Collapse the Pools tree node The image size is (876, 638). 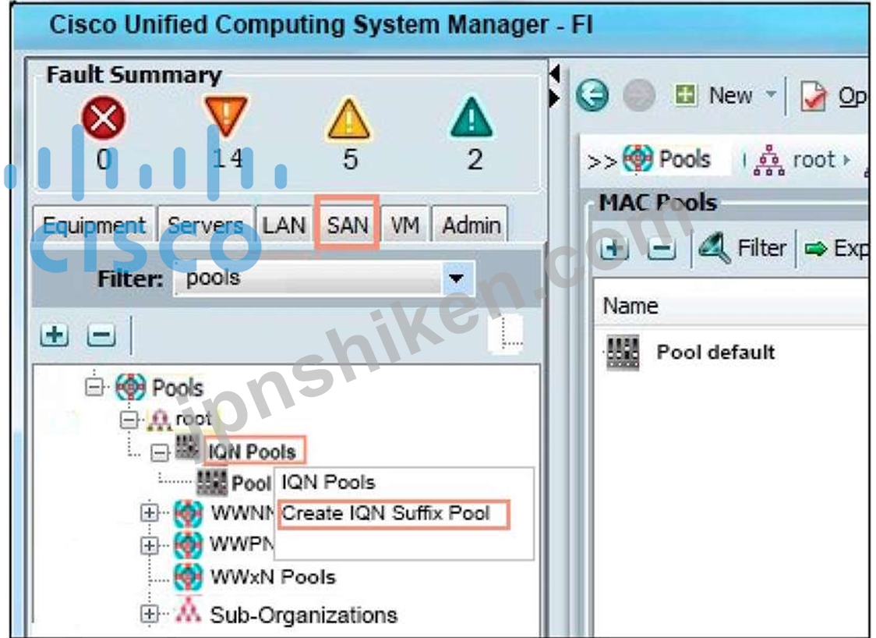pos(95,386)
